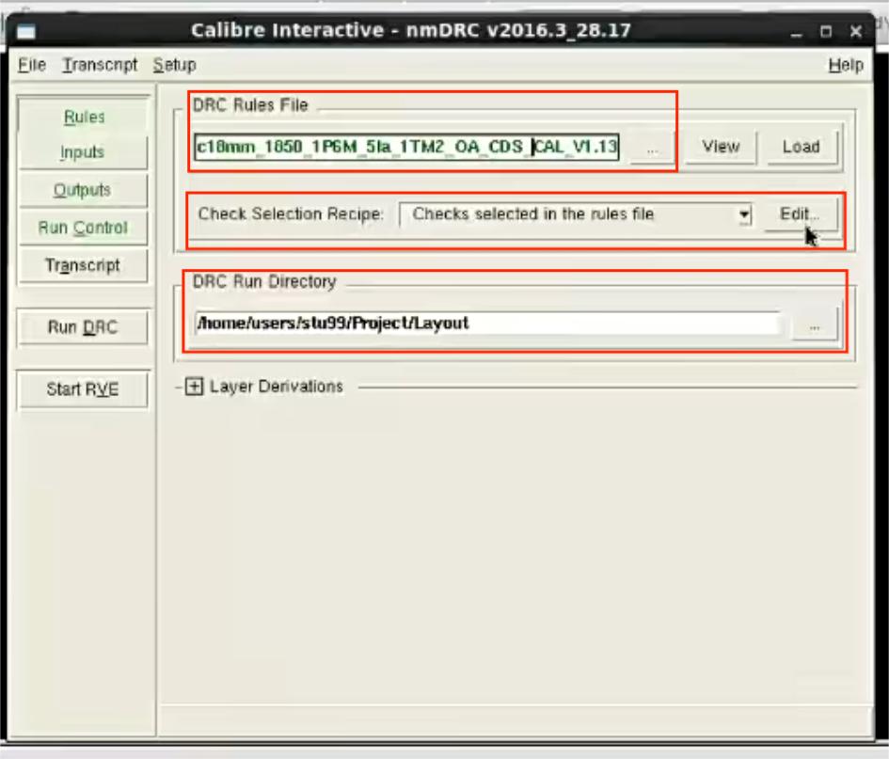889x759 pixels.
Task: Click the Start RVE button
Action: pyautogui.click(x=84, y=389)
